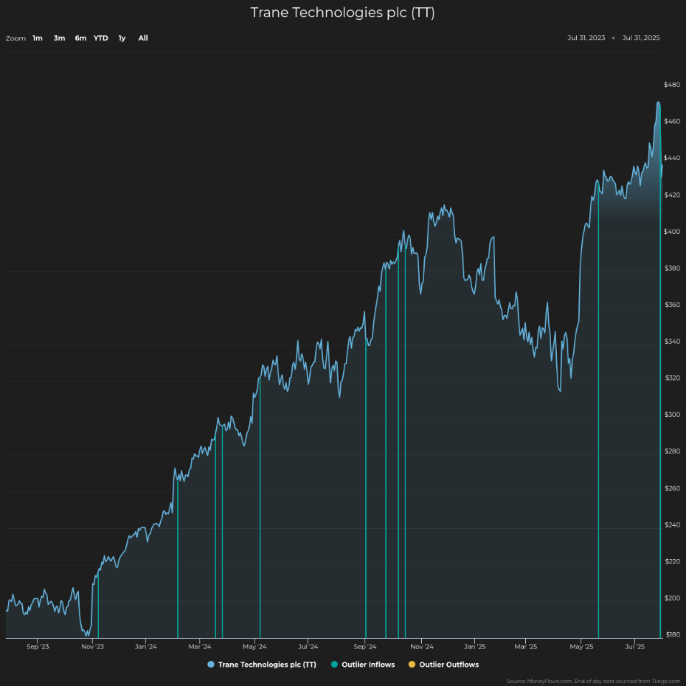Click the $300 price axis label
Viewport: 686px width, 686px height.
pos(672,415)
